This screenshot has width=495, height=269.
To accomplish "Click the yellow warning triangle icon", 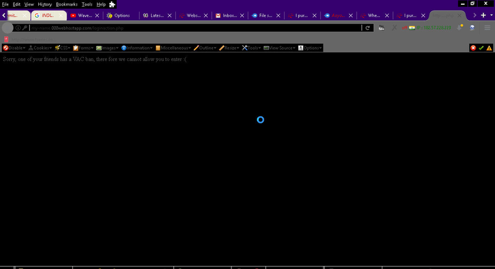I will pyautogui.click(x=489, y=48).
